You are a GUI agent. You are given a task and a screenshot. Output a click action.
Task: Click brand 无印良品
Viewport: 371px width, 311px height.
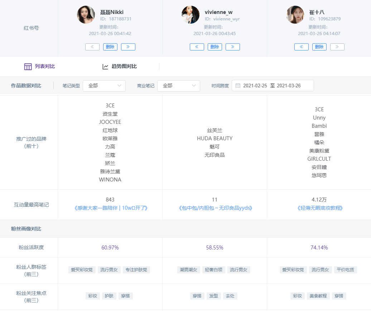pos(215,155)
